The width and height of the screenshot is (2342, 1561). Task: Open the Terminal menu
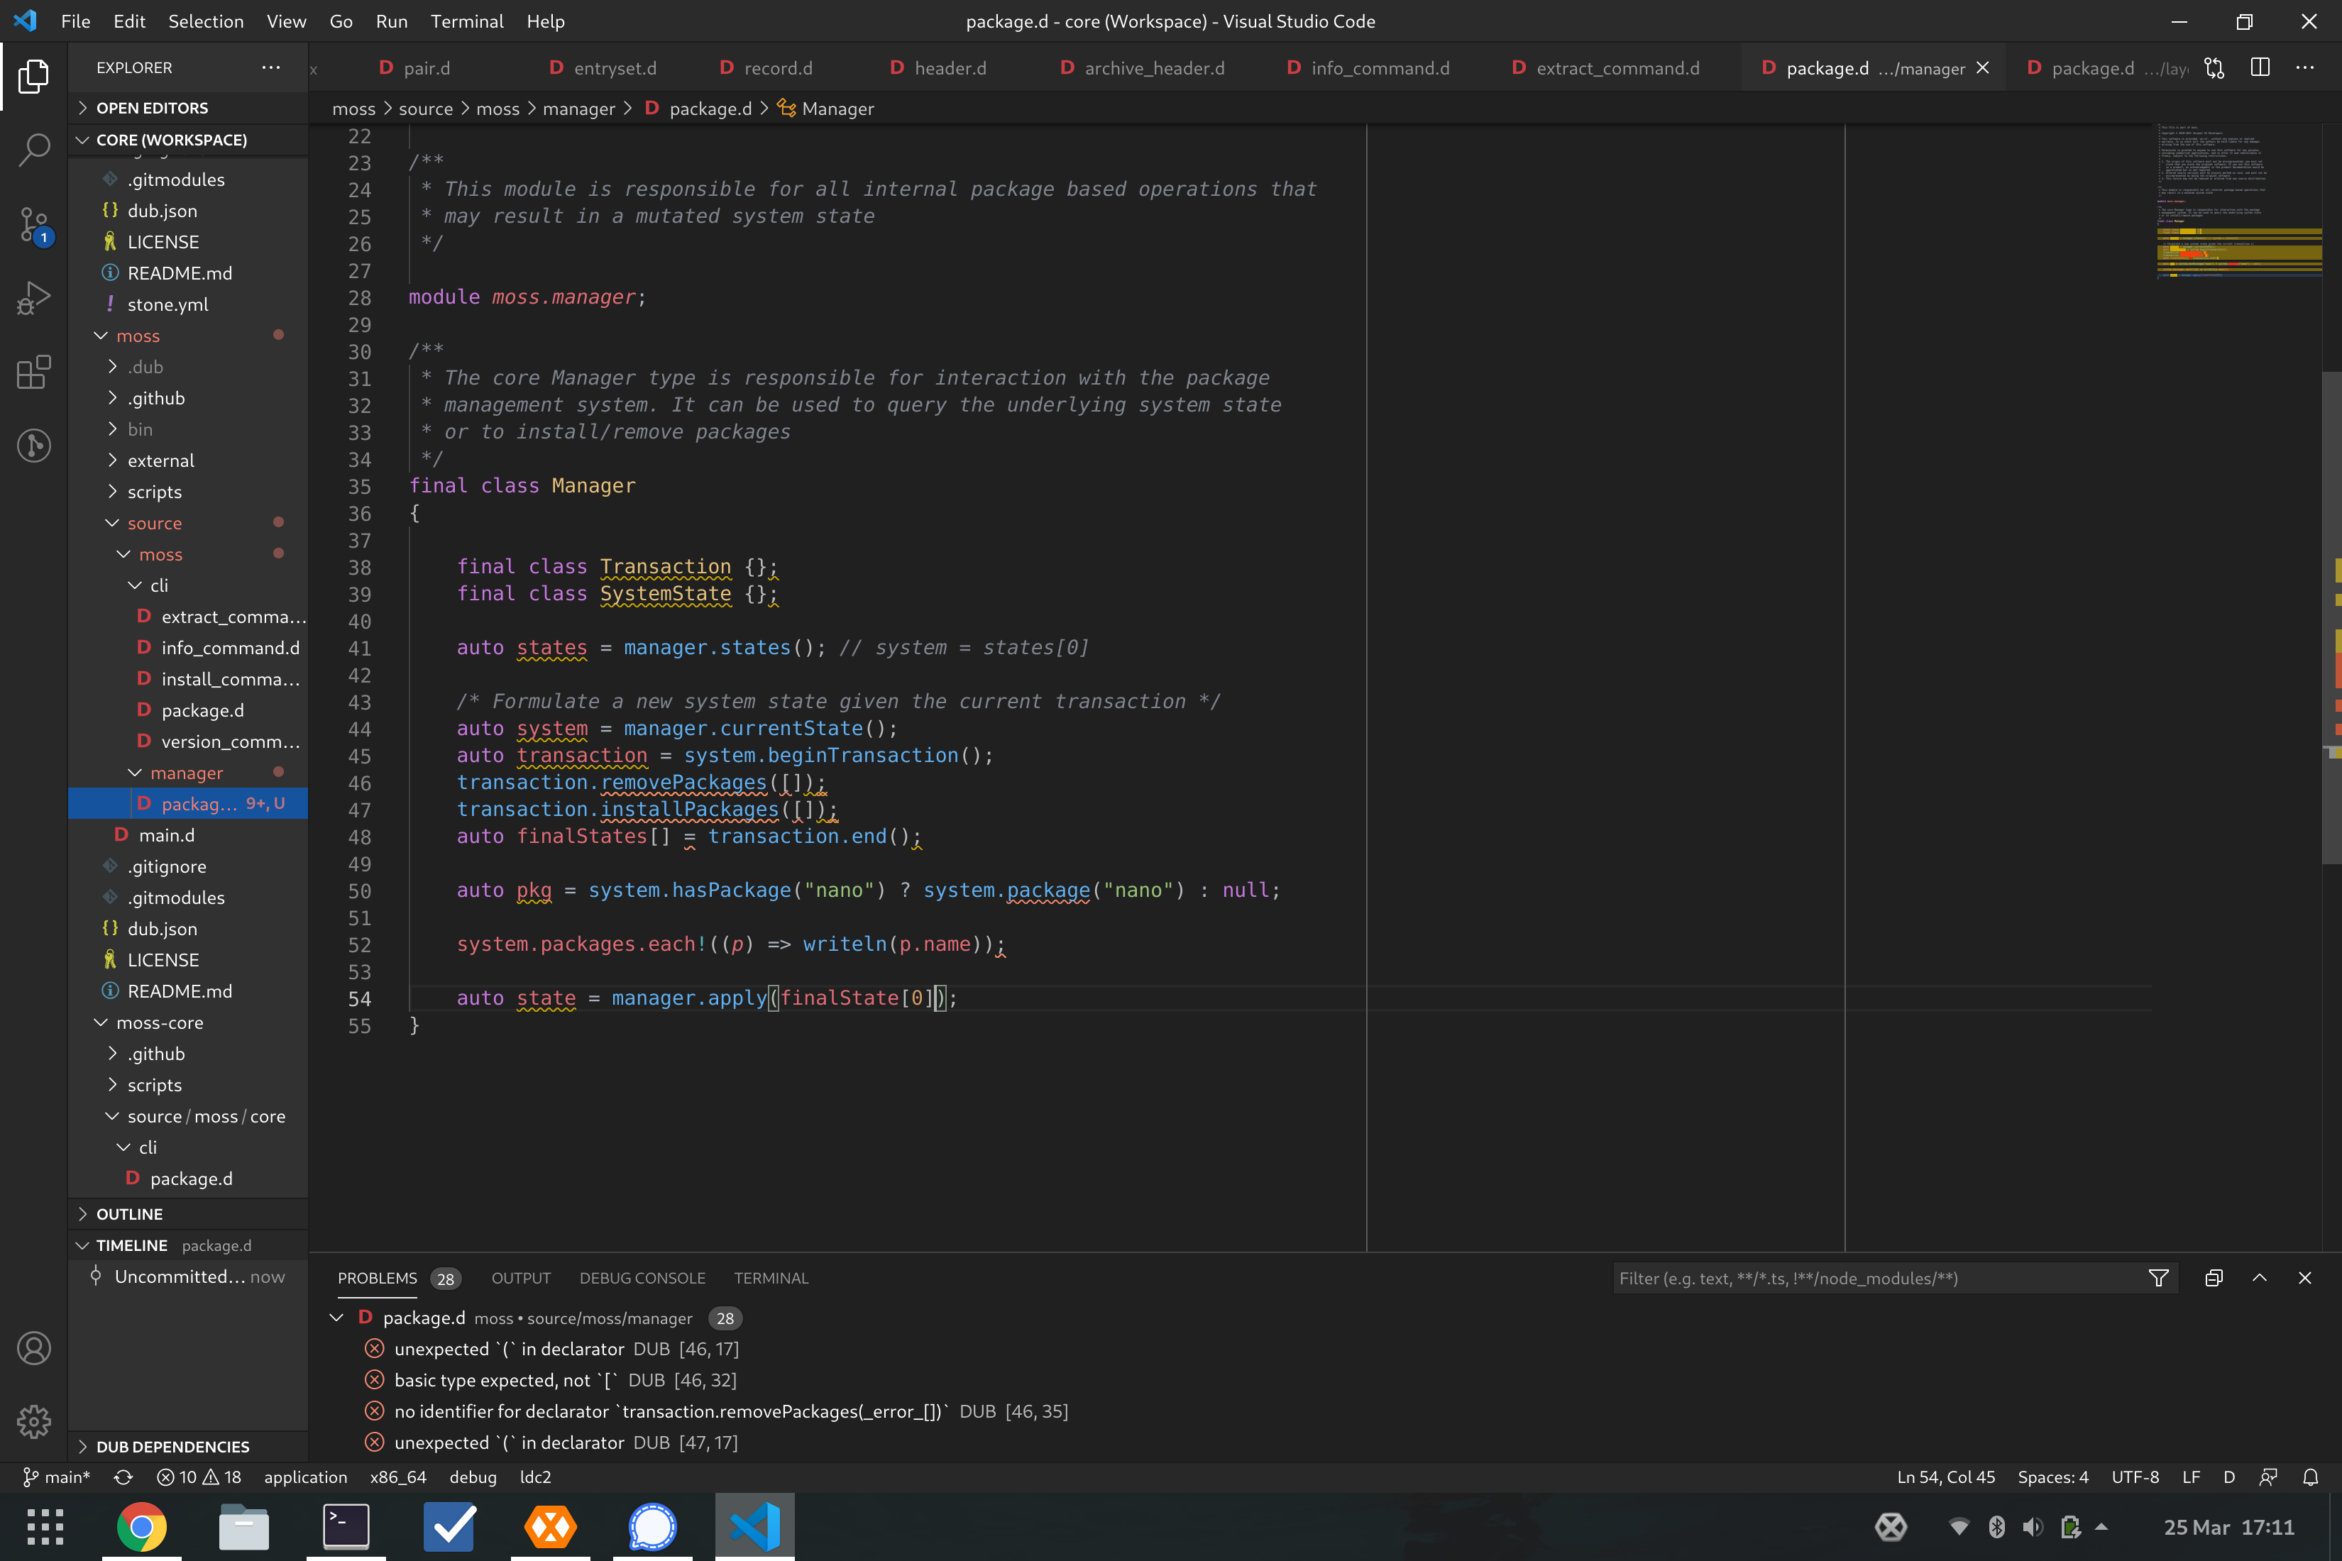coord(466,21)
